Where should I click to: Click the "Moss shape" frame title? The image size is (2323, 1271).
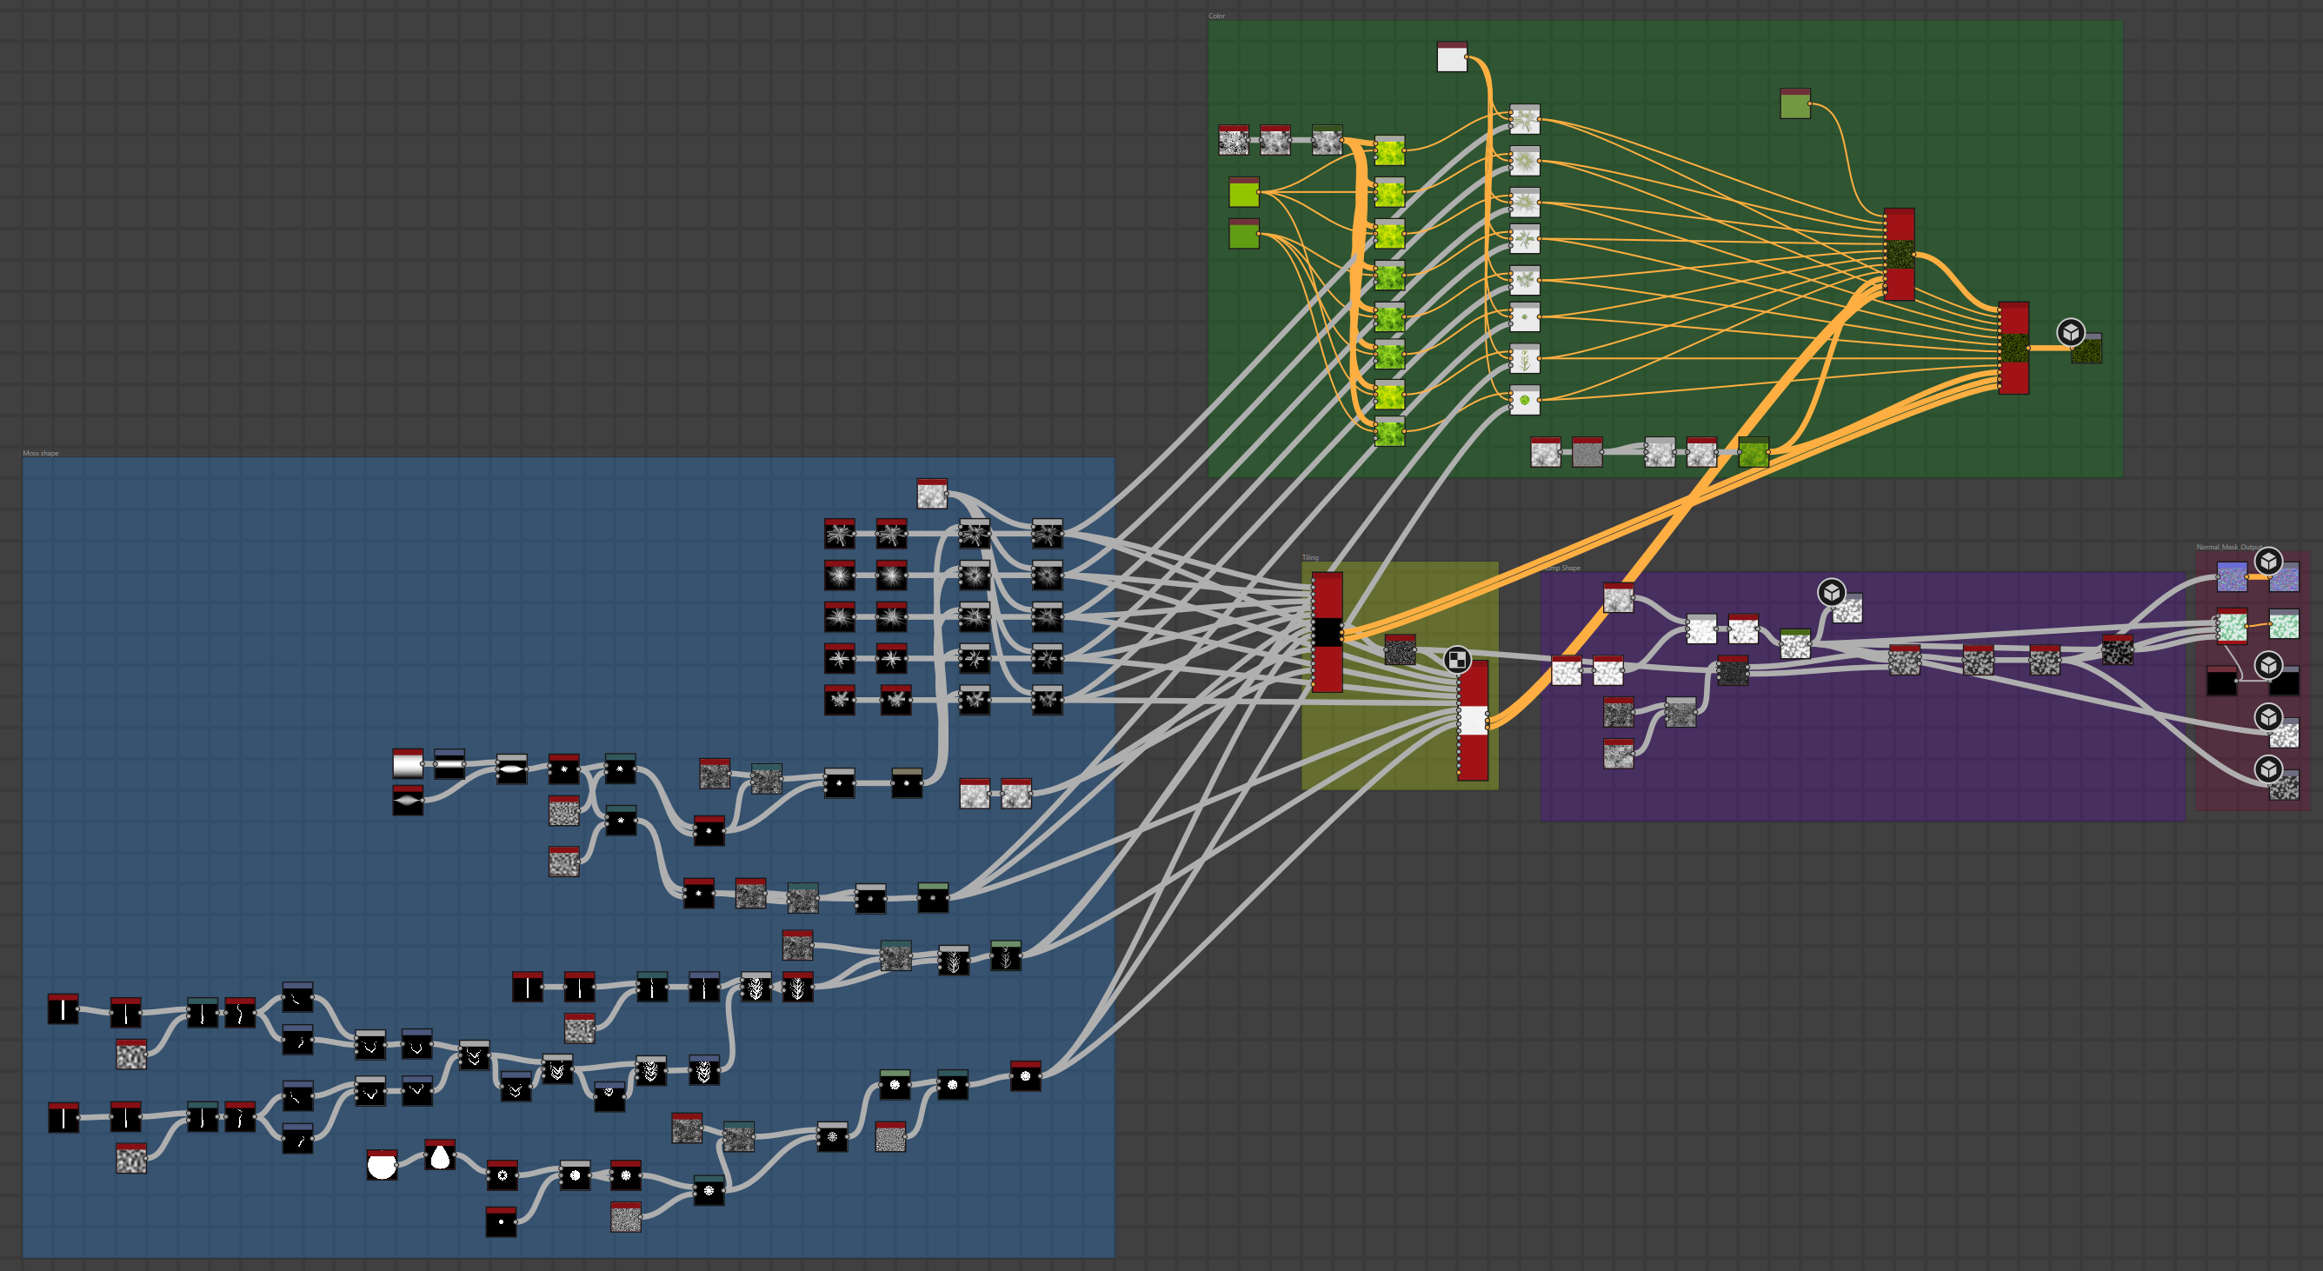41,453
